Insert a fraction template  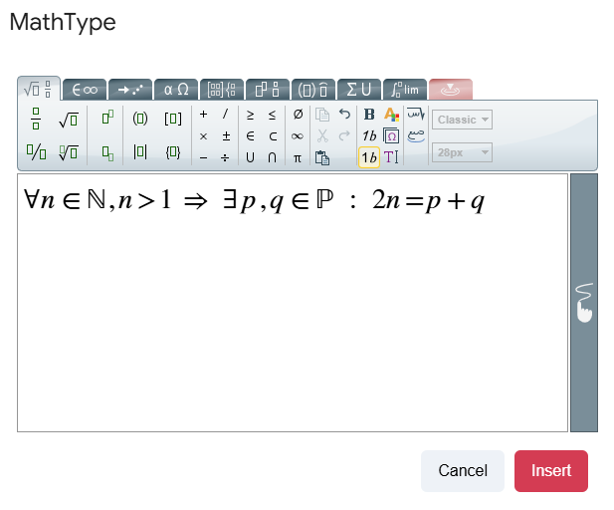pyautogui.click(x=36, y=120)
